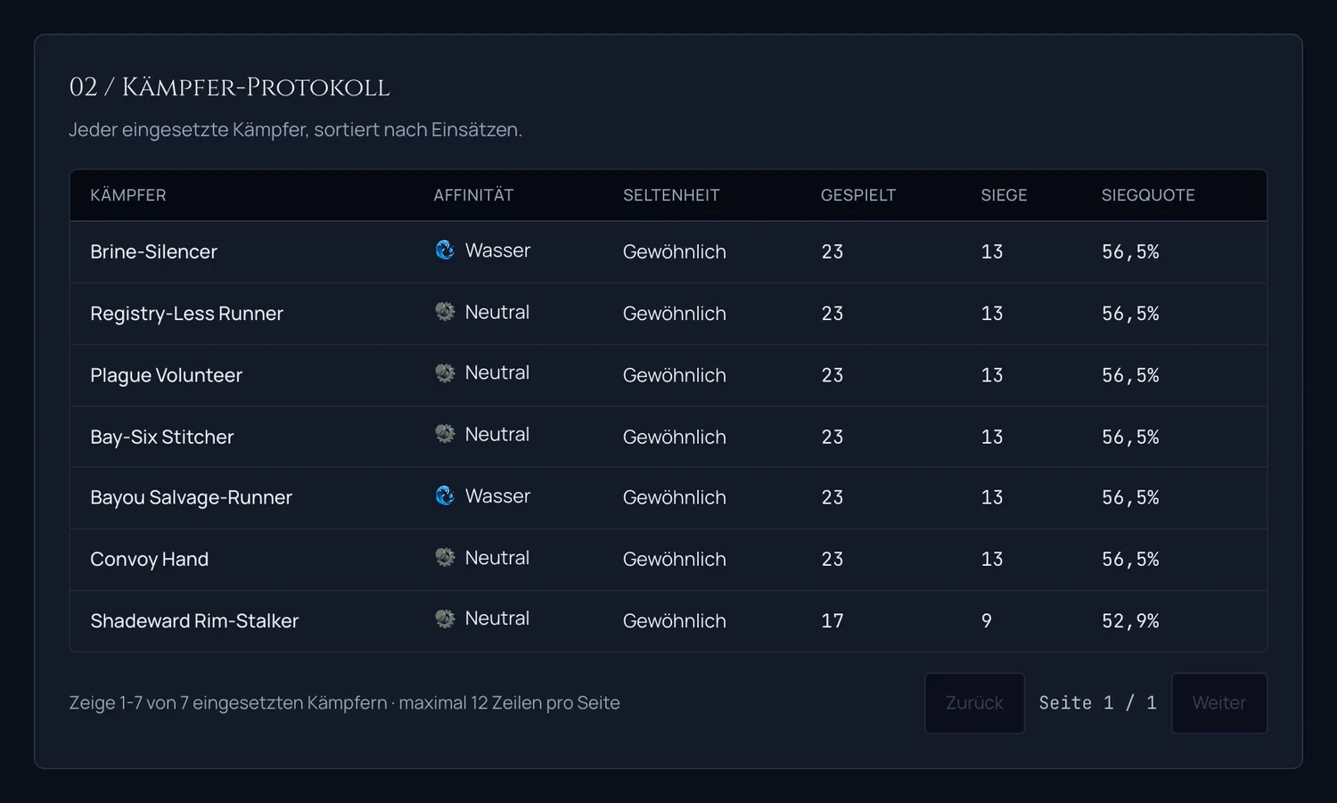Go back with the Zurück button
The image size is (1337, 803).
(974, 703)
